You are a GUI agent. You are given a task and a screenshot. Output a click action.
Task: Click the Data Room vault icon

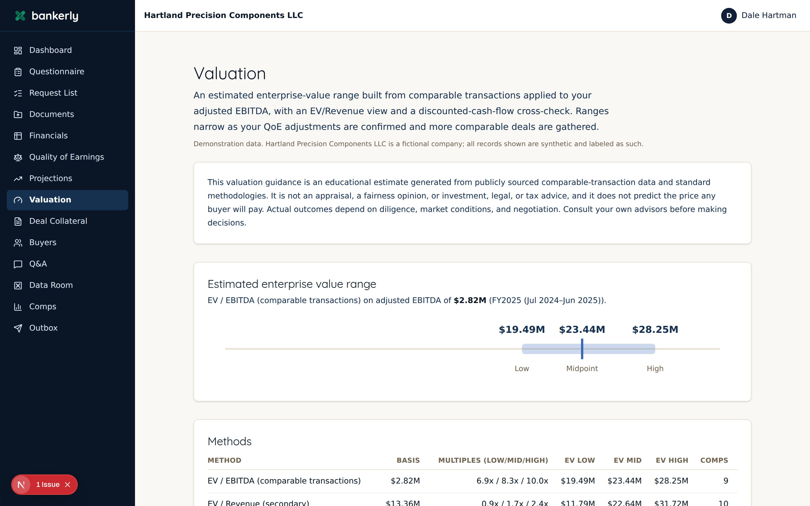[x=18, y=285]
